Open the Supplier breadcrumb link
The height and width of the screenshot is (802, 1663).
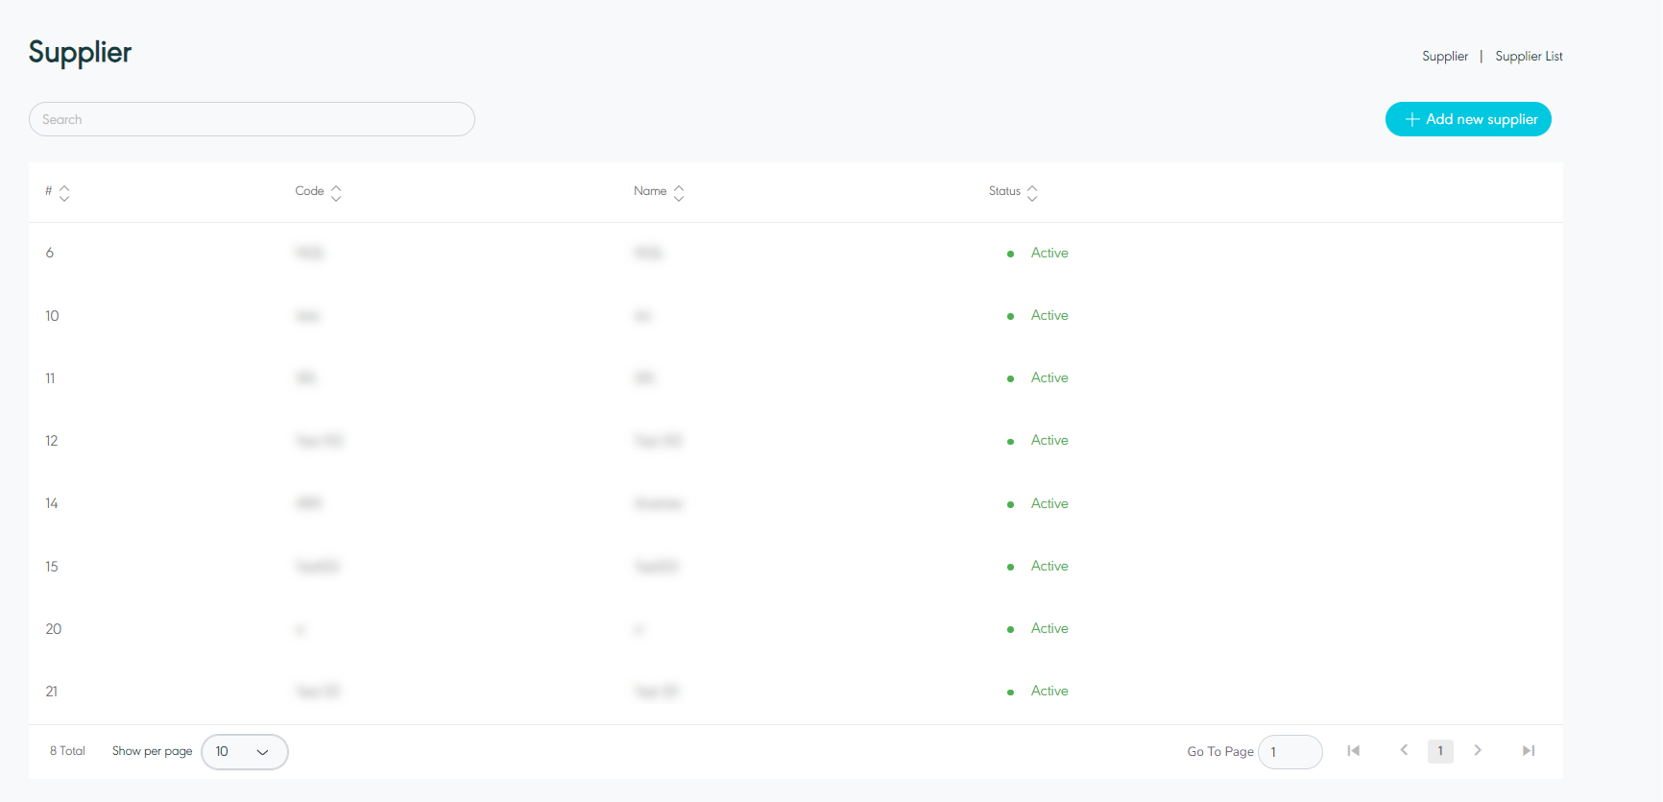(x=1445, y=57)
